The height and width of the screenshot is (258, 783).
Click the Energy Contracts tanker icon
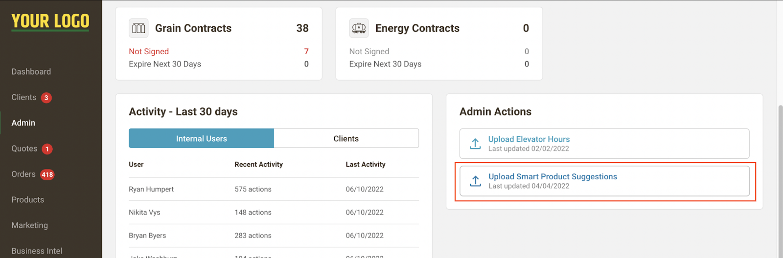(359, 28)
